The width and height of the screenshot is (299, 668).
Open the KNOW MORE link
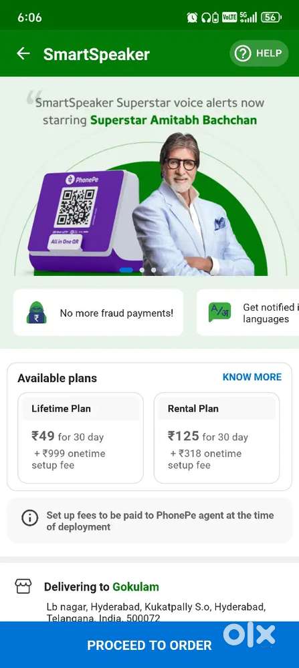click(252, 377)
